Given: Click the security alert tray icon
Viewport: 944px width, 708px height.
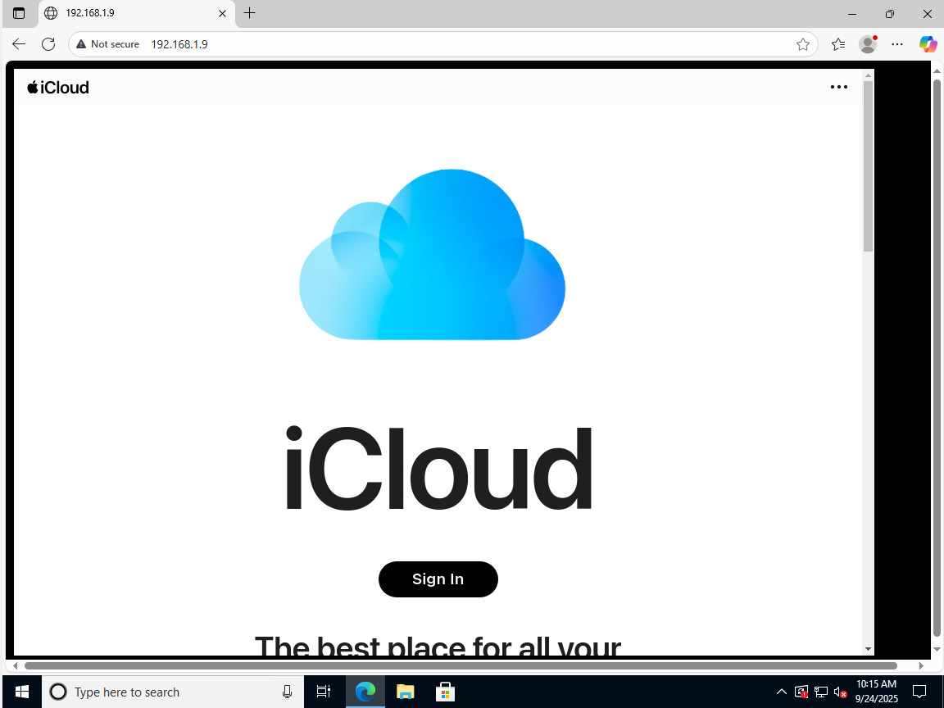Looking at the screenshot, I should coord(801,692).
